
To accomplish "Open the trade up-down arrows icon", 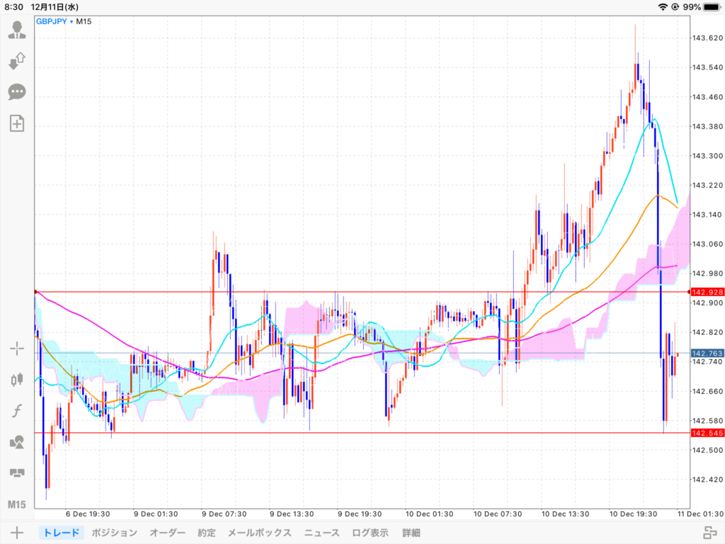I will pyautogui.click(x=17, y=61).
